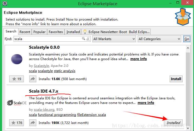Image resolution: width=194 pixels, height=131 pixels.
Task: Switch to the Search tab
Action: click(11, 31)
